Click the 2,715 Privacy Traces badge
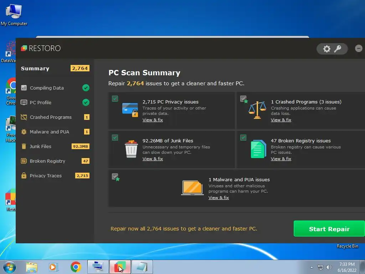This screenshot has height=274, width=365. (82, 176)
